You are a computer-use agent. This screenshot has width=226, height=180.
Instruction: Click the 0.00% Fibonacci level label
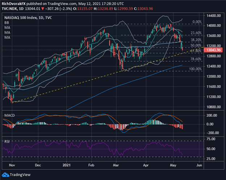(197, 22)
